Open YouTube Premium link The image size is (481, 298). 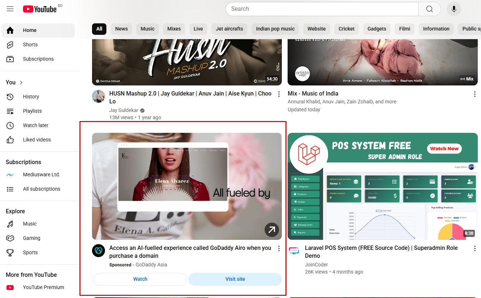[38, 288]
